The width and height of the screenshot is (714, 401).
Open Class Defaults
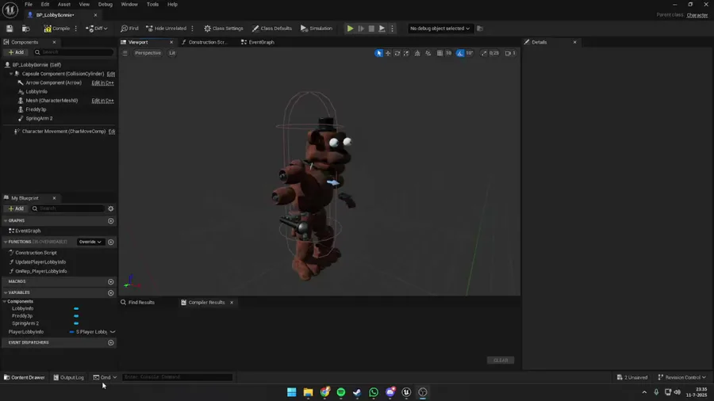click(x=272, y=29)
